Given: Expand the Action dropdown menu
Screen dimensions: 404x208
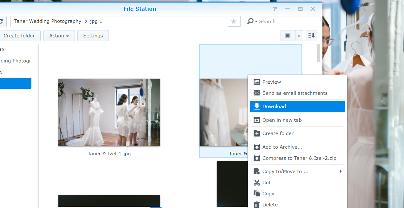Looking at the screenshot, I should (x=59, y=36).
